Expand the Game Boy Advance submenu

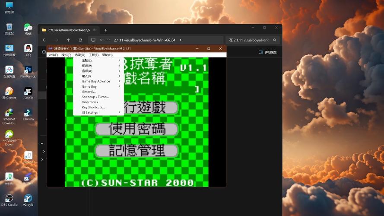tap(98, 81)
